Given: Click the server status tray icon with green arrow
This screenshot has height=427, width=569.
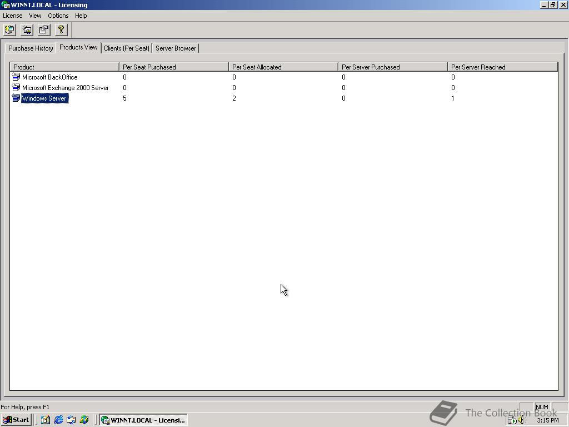Looking at the screenshot, I should tap(512, 420).
